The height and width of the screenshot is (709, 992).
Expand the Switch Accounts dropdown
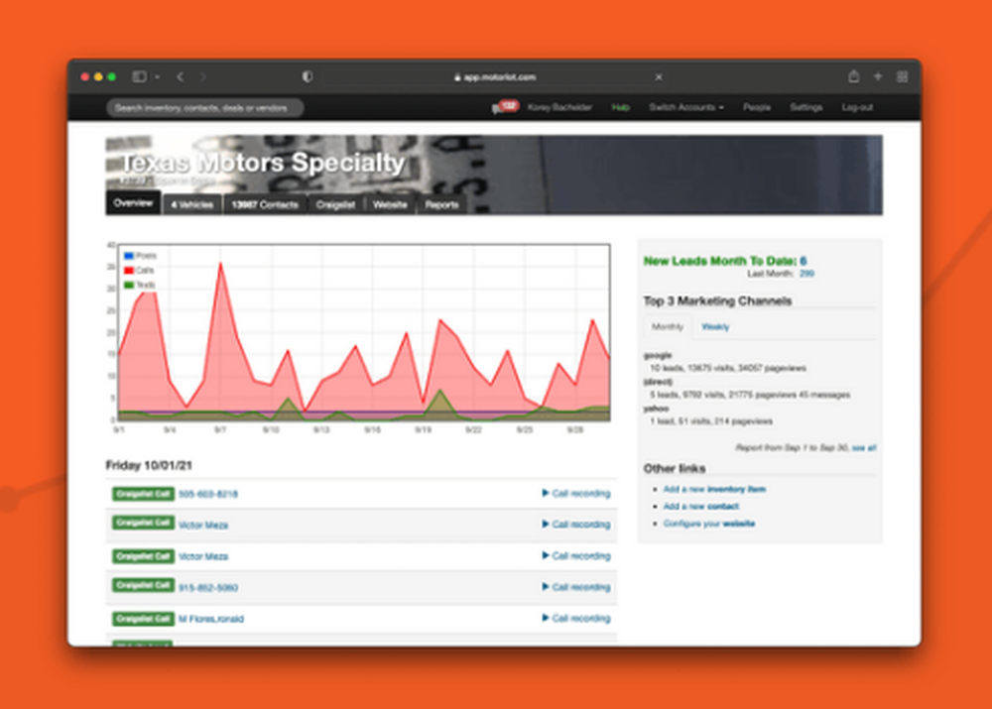[x=686, y=107]
